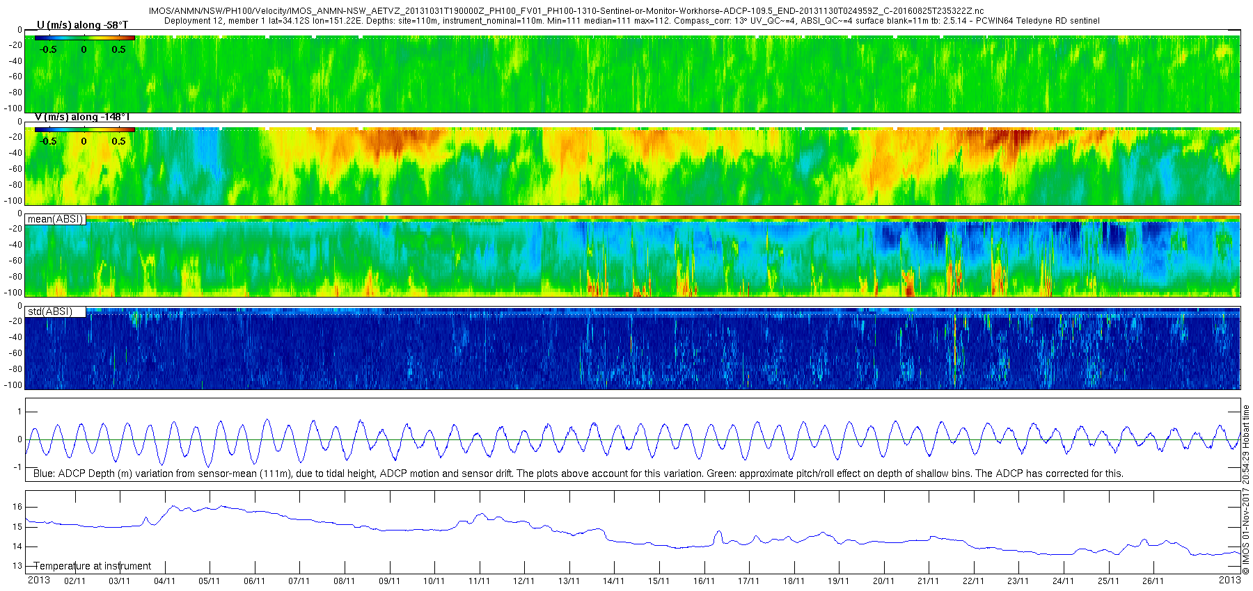
Task: Click the 18/11 date tick label
Action: pyautogui.click(x=794, y=581)
